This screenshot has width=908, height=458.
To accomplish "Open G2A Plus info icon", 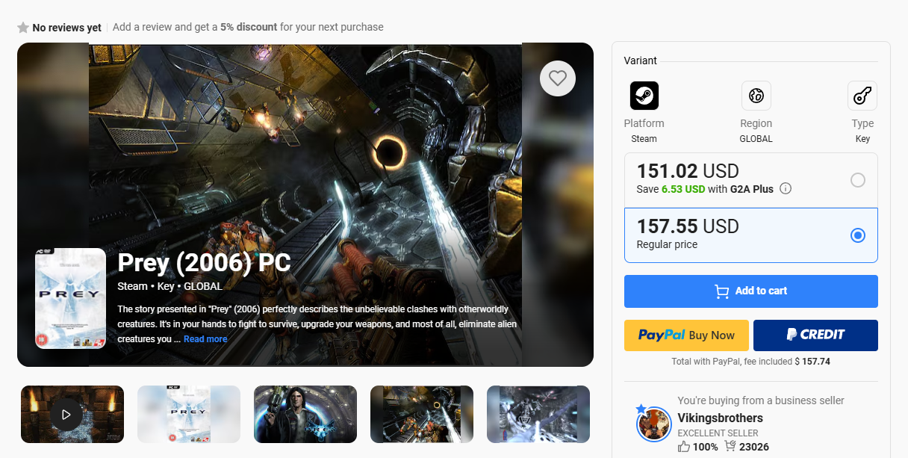I will coord(786,189).
